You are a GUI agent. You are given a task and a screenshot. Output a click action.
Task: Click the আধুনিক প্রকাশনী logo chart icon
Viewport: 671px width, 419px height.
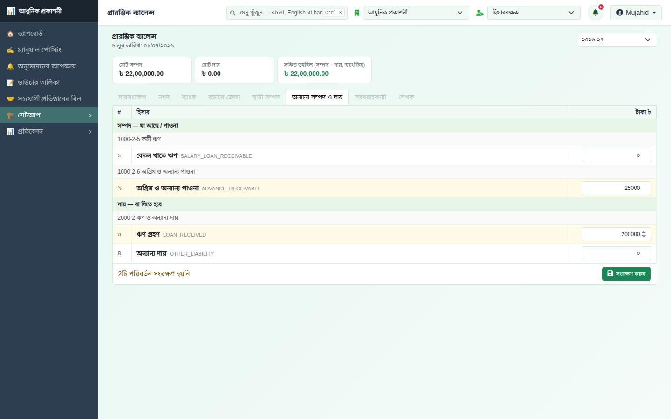click(x=11, y=11)
